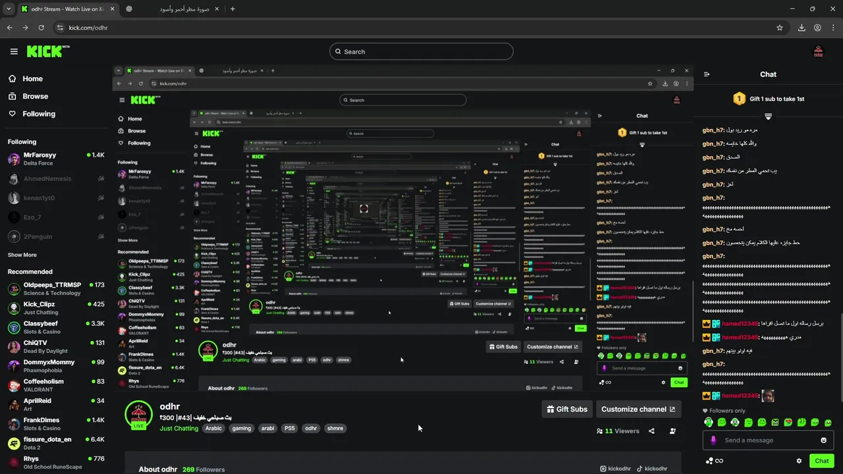Open MrFarosyy channel in Following list

(56, 159)
